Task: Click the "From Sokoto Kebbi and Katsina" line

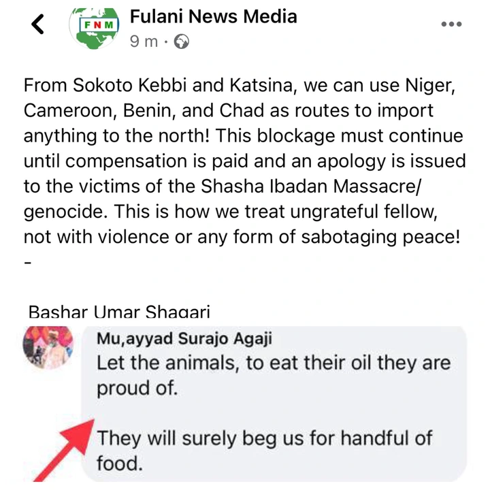Action: [136, 86]
